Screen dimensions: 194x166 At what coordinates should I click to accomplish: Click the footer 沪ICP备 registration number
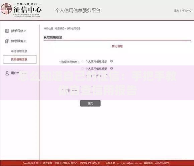coord(90,163)
